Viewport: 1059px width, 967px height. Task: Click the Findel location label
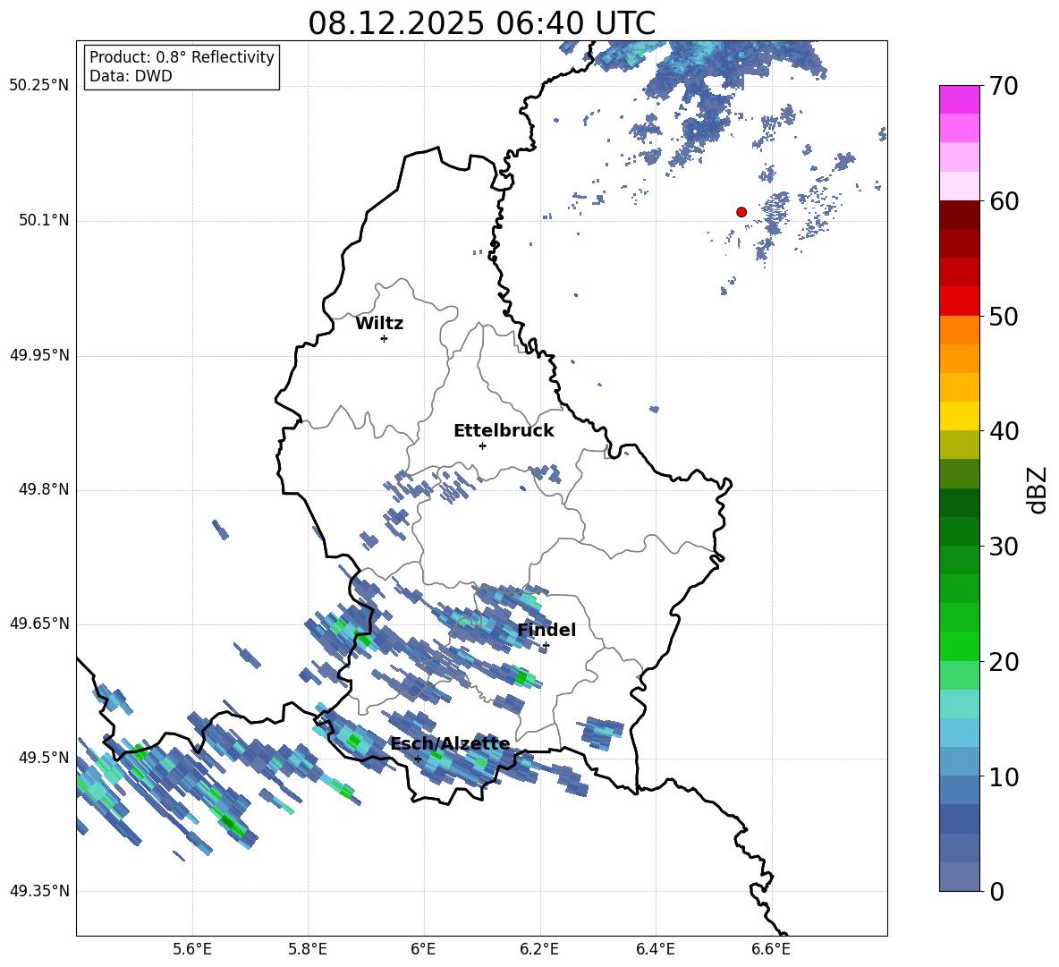pos(546,630)
